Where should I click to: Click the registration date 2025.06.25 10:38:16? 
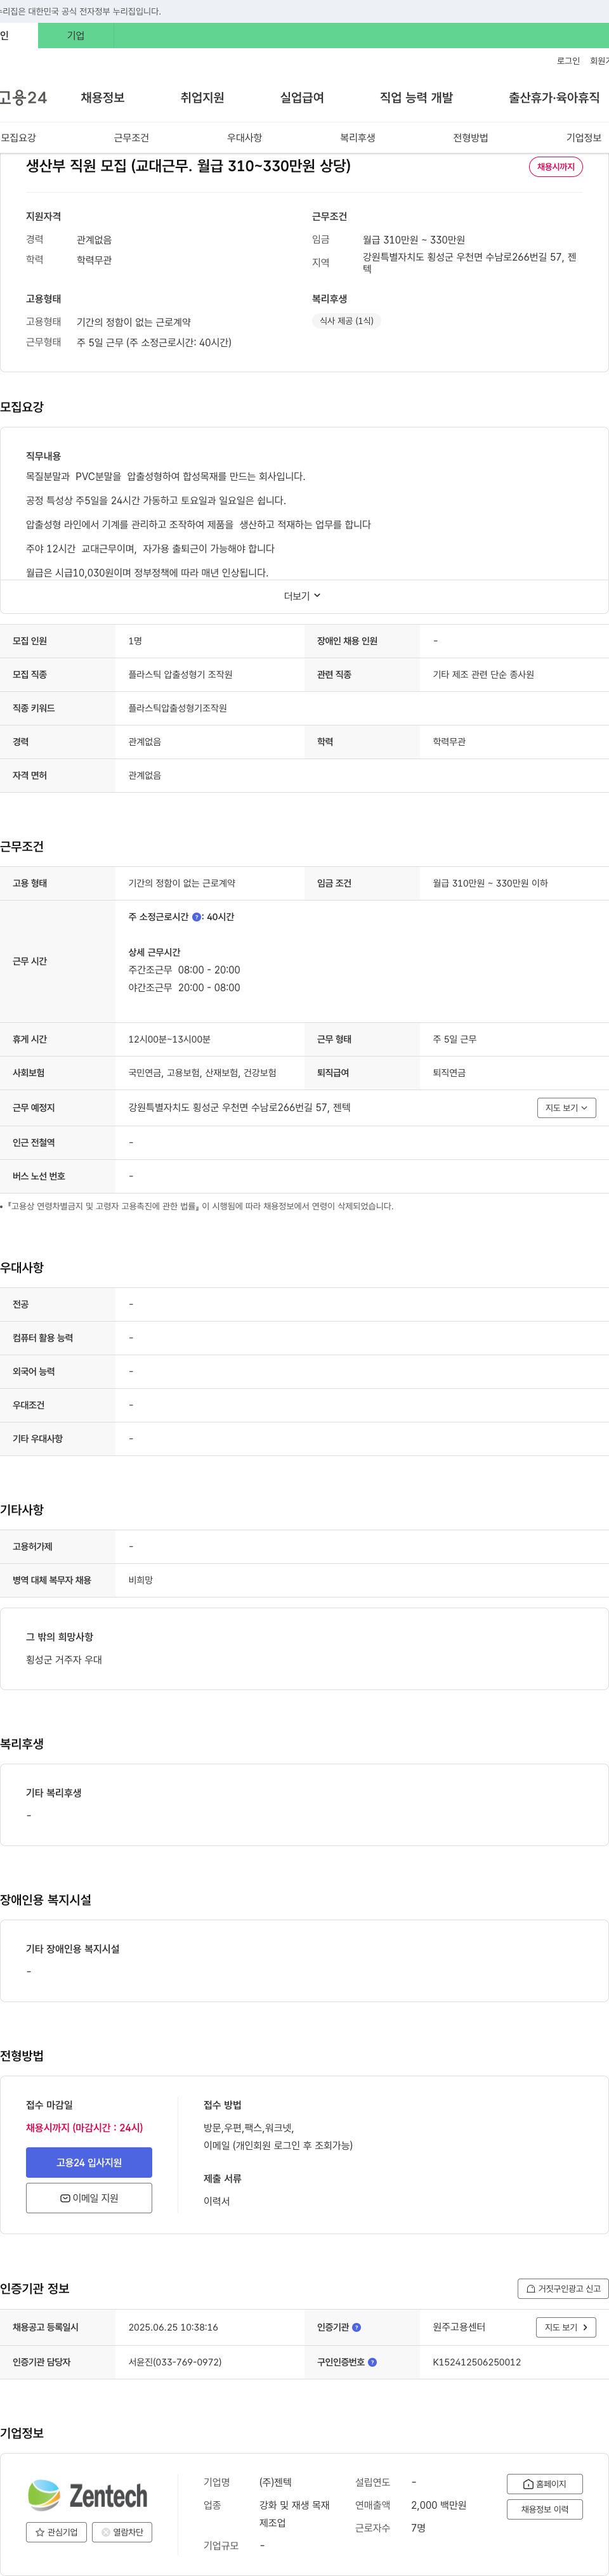(173, 2327)
